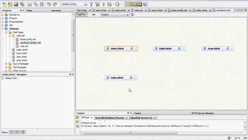This screenshot has height=140, width=248.
Task: Expand the Source Packages folder
Action: click(6, 64)
